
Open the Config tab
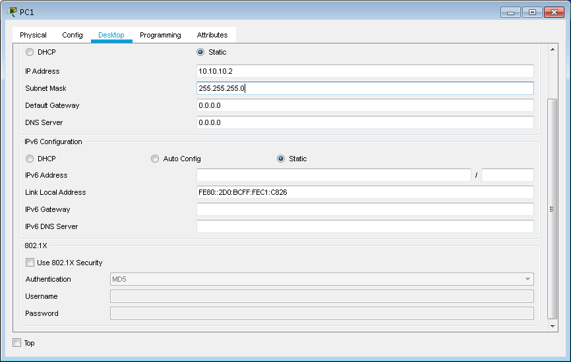[73, 35]
